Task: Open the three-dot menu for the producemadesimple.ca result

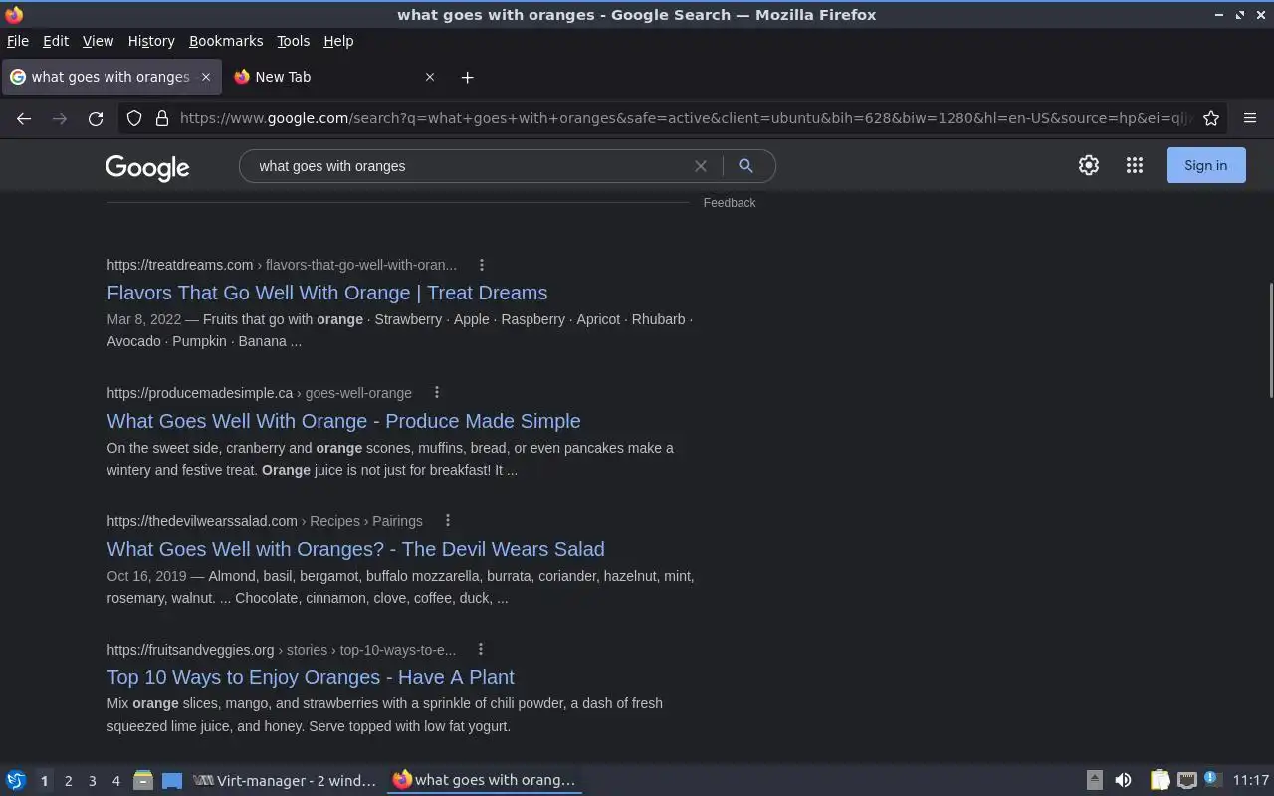Action: pyautogui.click(x=437, y=393)
